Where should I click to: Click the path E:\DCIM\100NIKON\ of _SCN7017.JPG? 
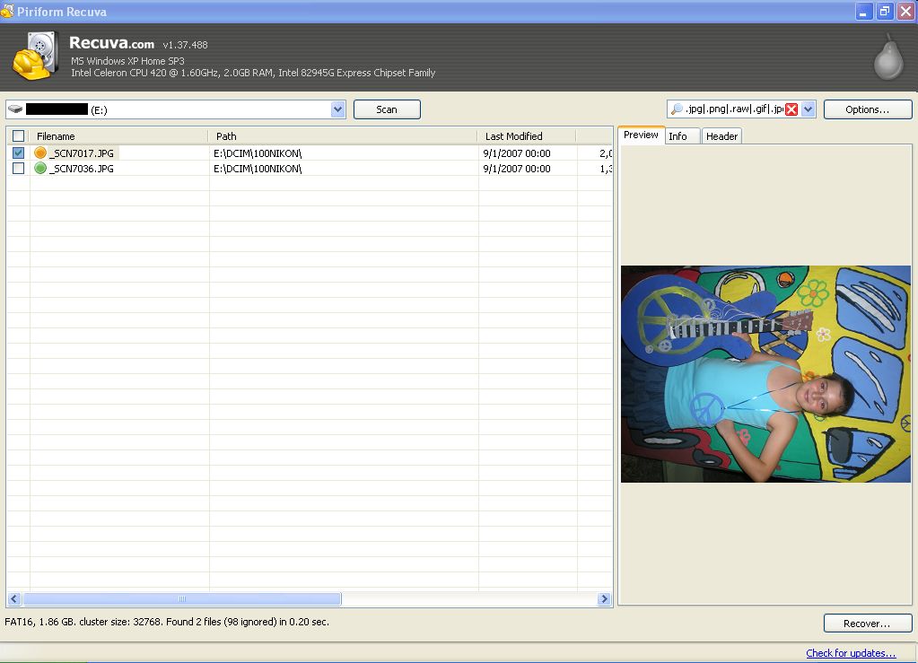(258, 153)
